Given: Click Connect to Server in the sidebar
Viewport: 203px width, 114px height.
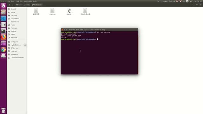Looking at the screenshot, I should (x=17, y=58).
